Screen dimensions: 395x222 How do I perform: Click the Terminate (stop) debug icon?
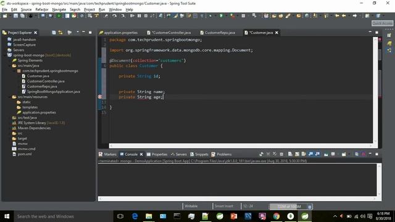(x=146, y=16)
